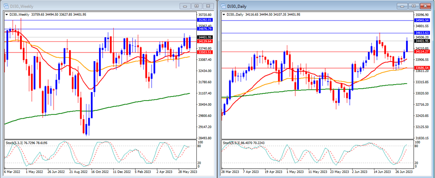Minimize the DJ30.,Daily chart window
This screenshot has width=435, height=178.
coord(402,6)
